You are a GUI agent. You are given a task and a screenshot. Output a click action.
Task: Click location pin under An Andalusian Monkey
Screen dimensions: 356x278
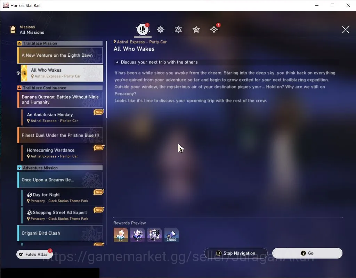point(29,121)
